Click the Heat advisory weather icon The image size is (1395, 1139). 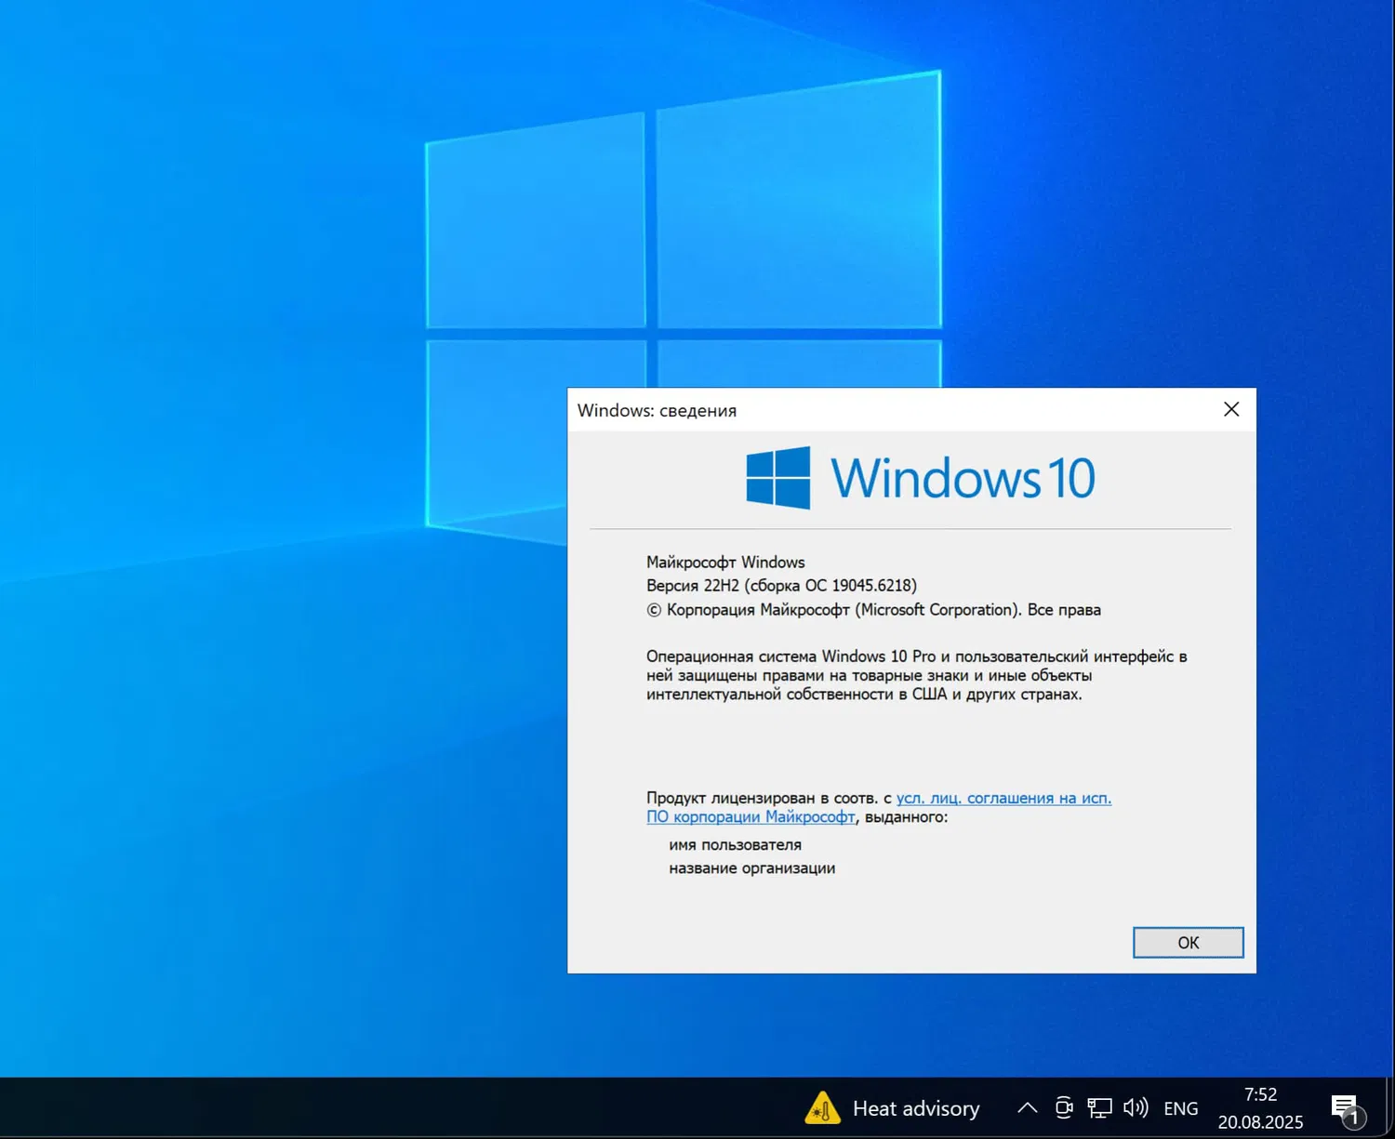822,1107
